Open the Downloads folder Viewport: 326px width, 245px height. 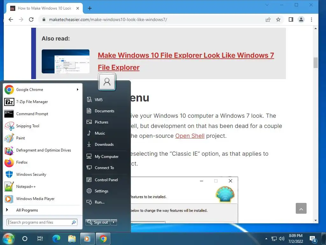[x=106, y=145]
